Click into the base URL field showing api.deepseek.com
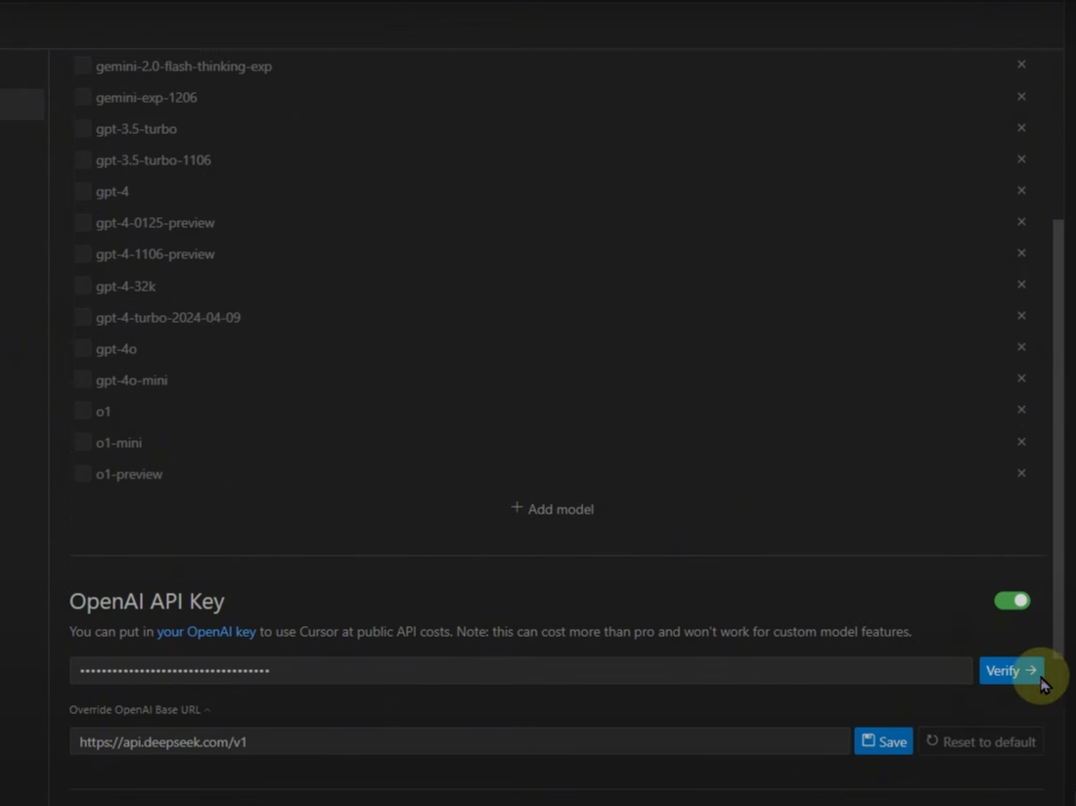This screenshot has width=1076, height=806. 460,741
